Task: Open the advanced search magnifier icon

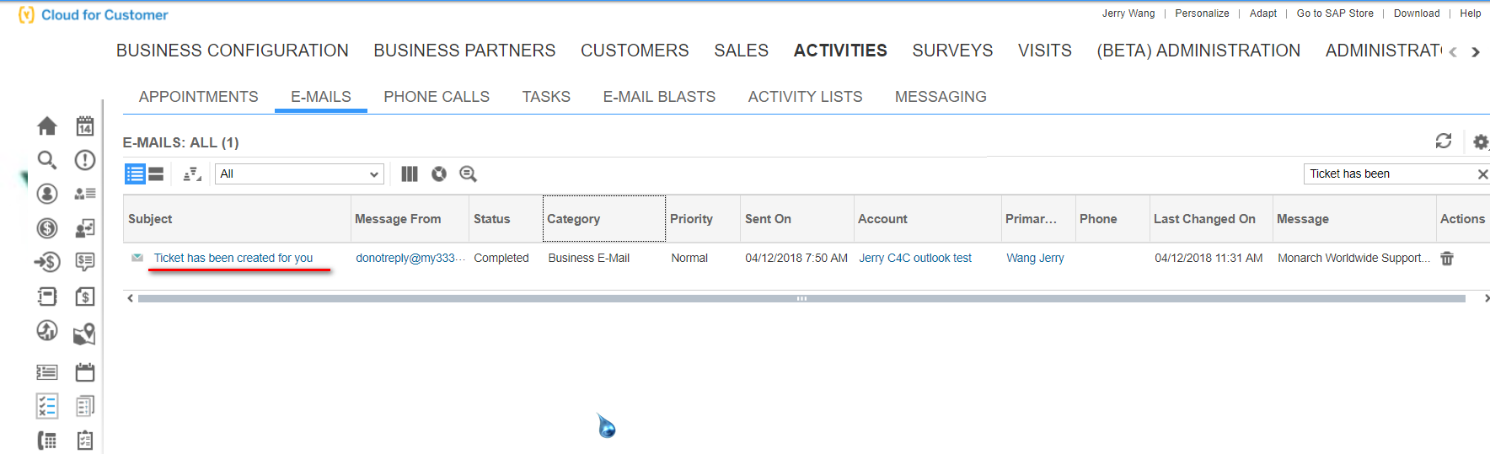Action: [x=468, y=174]
